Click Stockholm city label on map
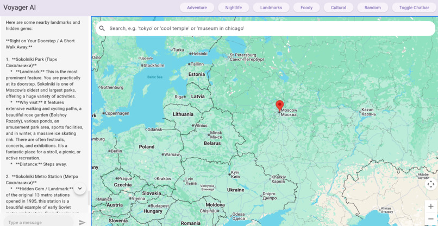The image size is (438, 226). click(x=153, y=66)
